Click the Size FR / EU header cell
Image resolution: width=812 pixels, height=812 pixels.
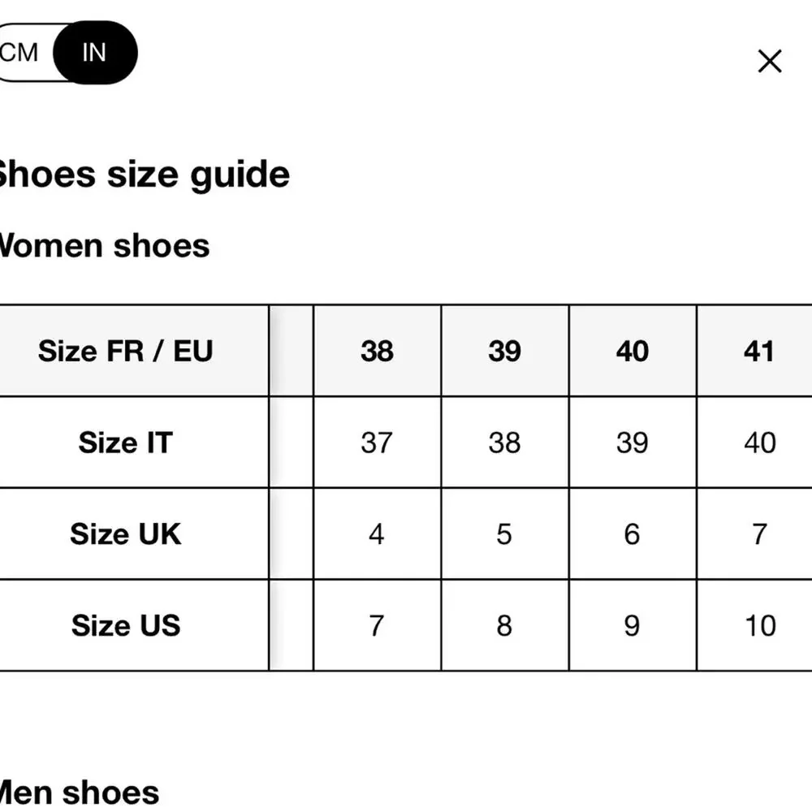point(125,351)
